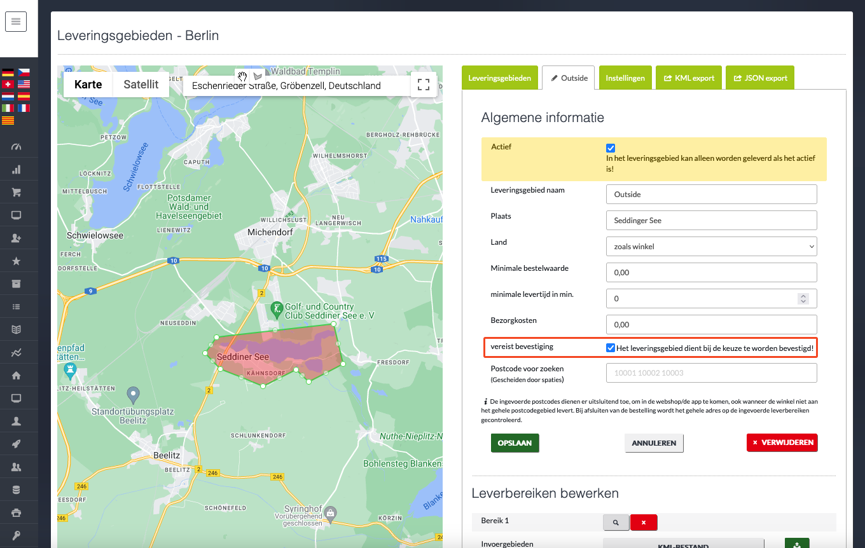The height and width of the screenshot is (548, 865).
Task: Delete Bereik 1 with the red X button
Action: tap(644, 523)
